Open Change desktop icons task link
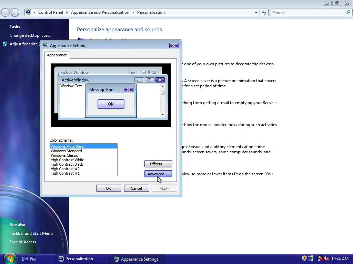353x264 pixels. click(x=30, y=35)
